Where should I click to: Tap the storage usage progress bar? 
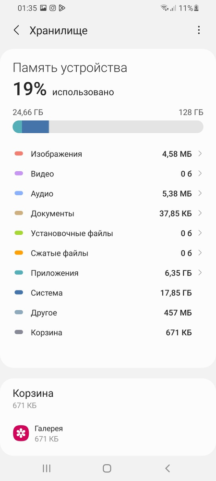(x=108, y=127)
